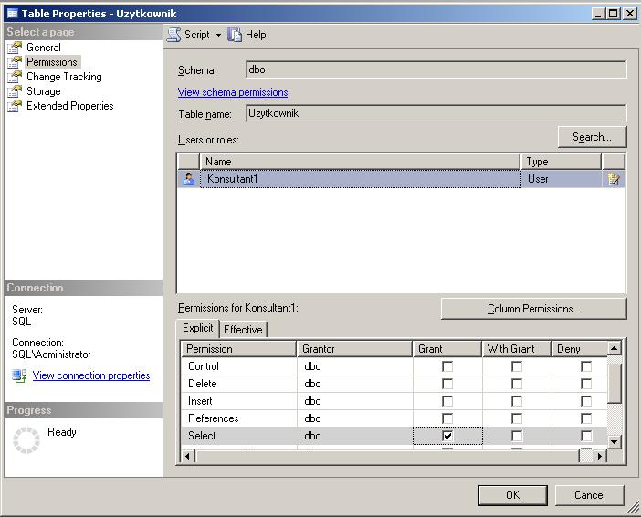Toggle With Grant checkbox for Control
This screenshot has height=518, width=641.
[x=517, y=366]
